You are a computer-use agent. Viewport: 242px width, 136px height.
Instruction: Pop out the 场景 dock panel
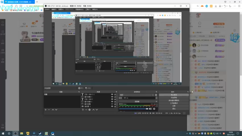[x=79, y=92]
